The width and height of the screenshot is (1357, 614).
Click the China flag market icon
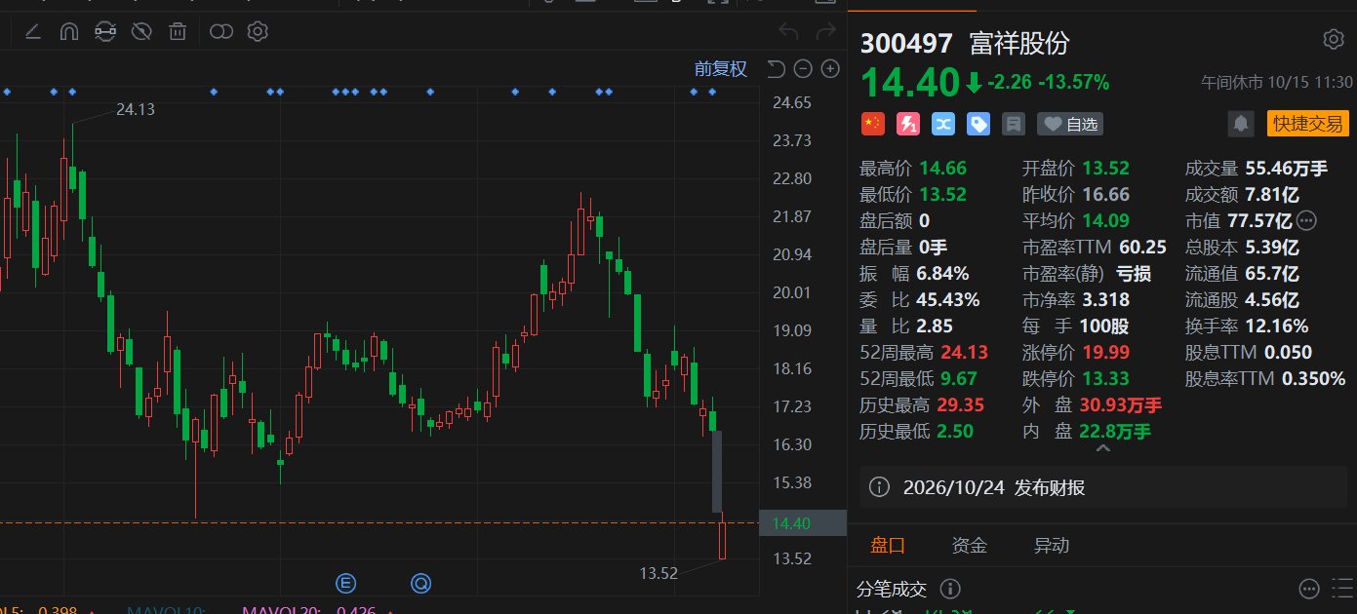pyautogui.click(x=872, y=124)
